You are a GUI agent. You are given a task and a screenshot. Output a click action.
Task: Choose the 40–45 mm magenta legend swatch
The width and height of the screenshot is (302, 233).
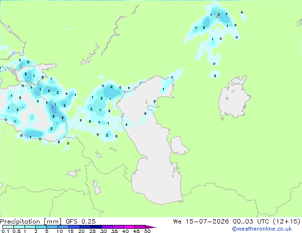[x=129, y=227]
